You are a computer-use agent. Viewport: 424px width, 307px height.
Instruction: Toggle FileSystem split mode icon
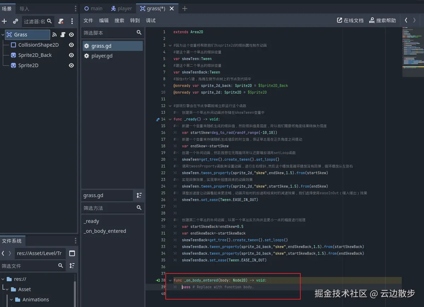point(72,253)
